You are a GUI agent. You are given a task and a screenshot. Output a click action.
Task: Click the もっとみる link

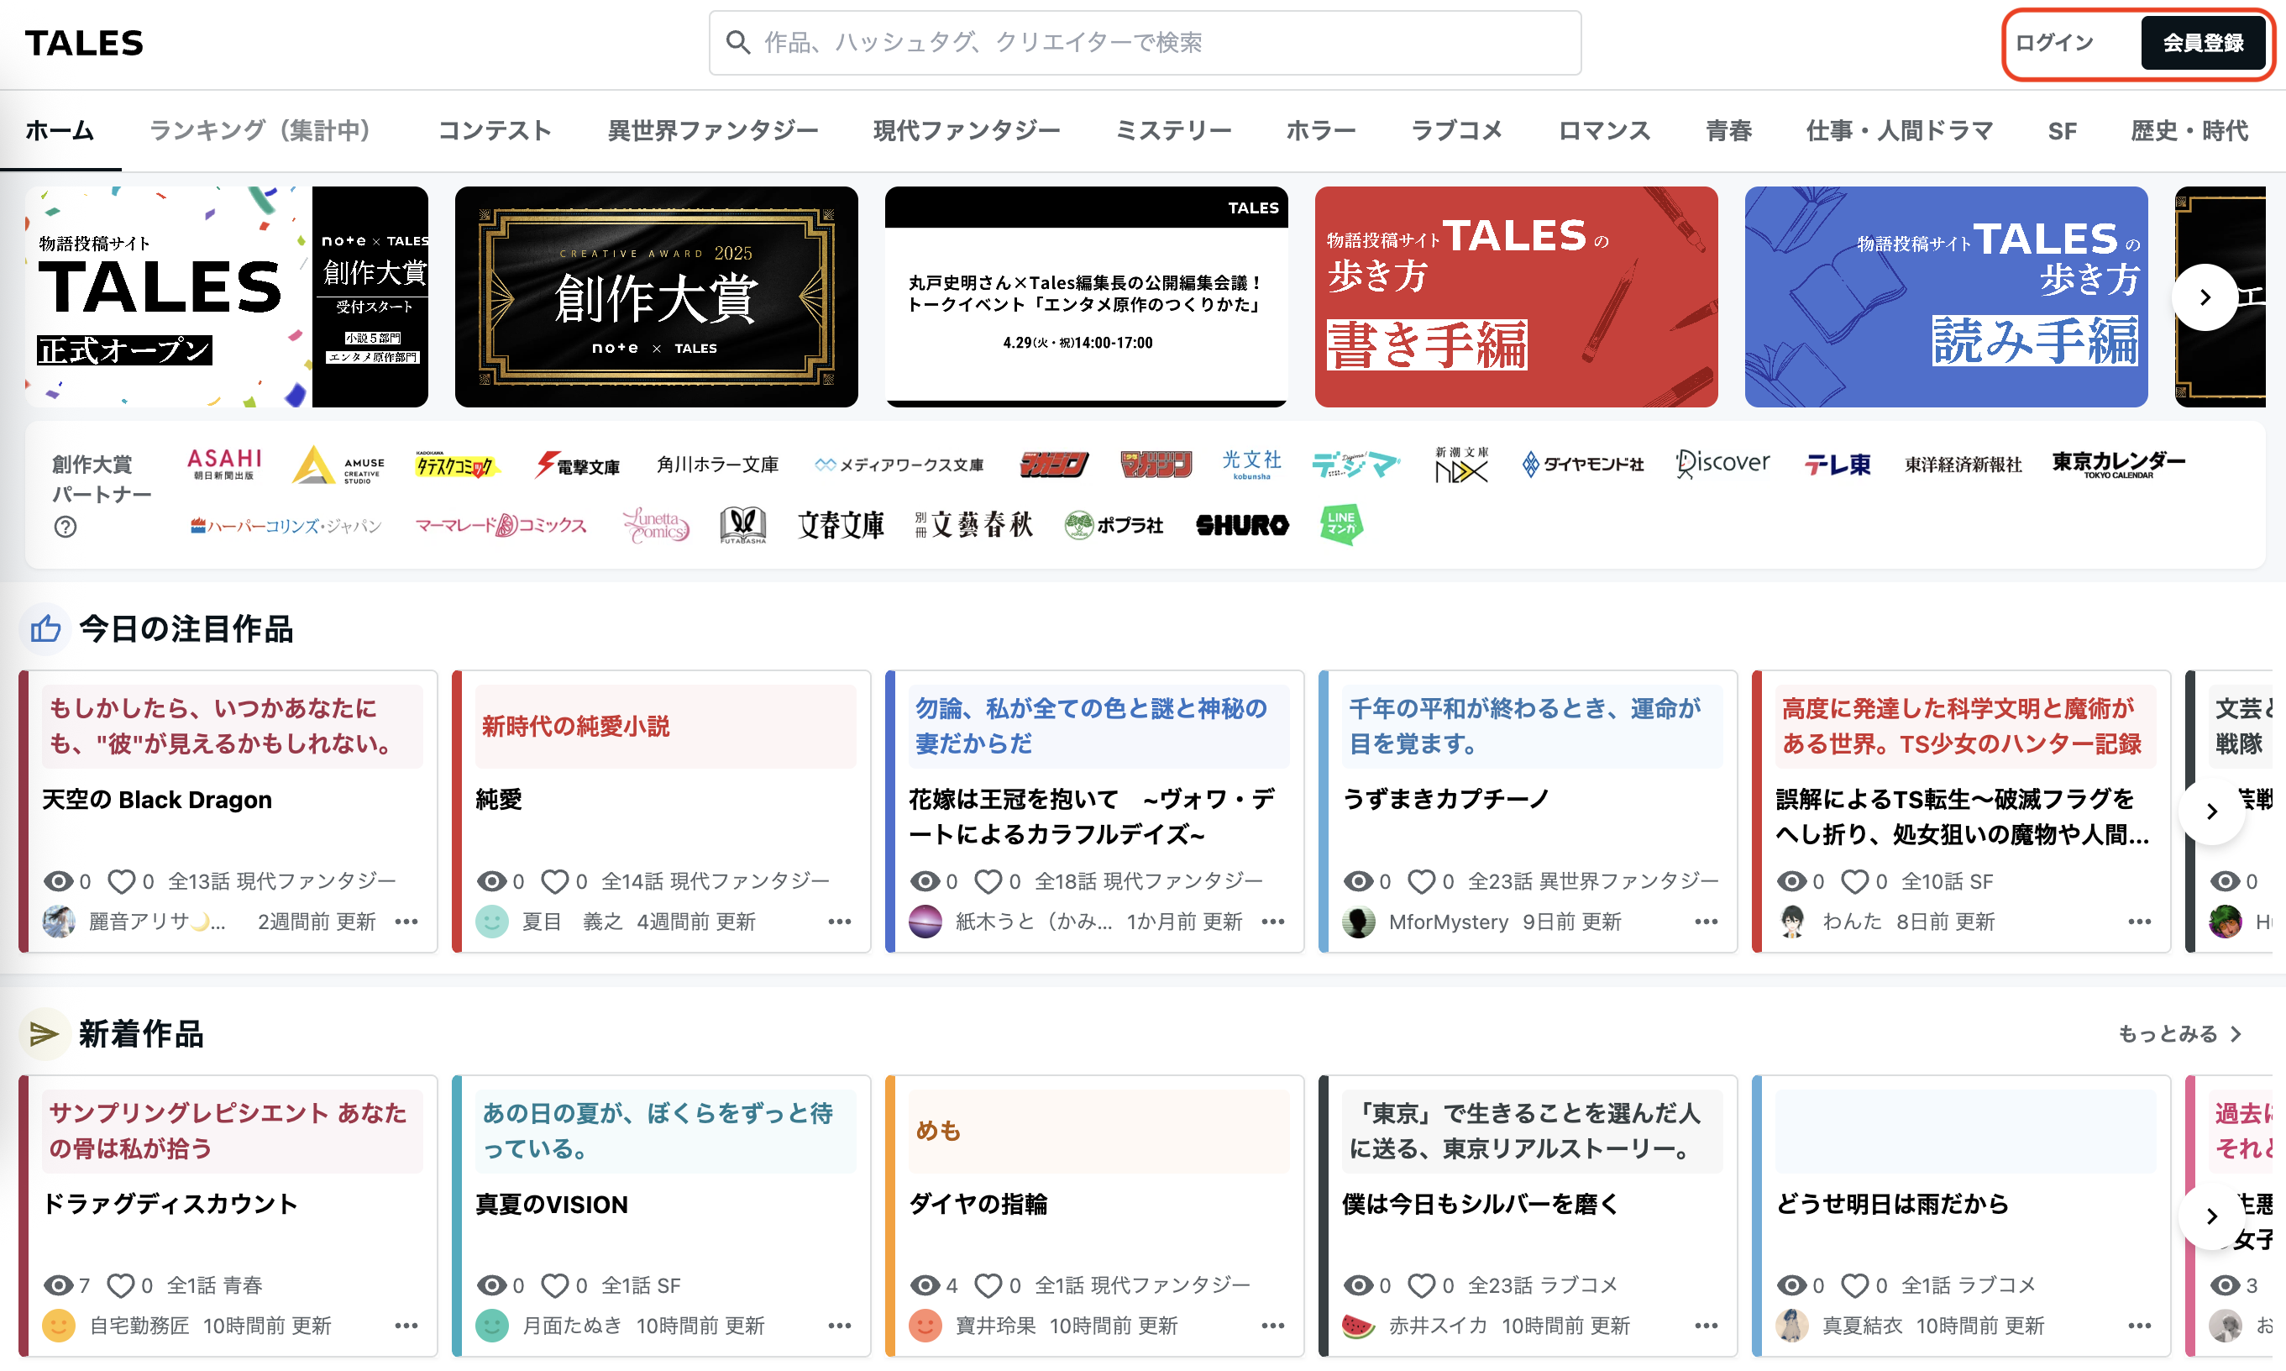[x=2180, y=1034]
